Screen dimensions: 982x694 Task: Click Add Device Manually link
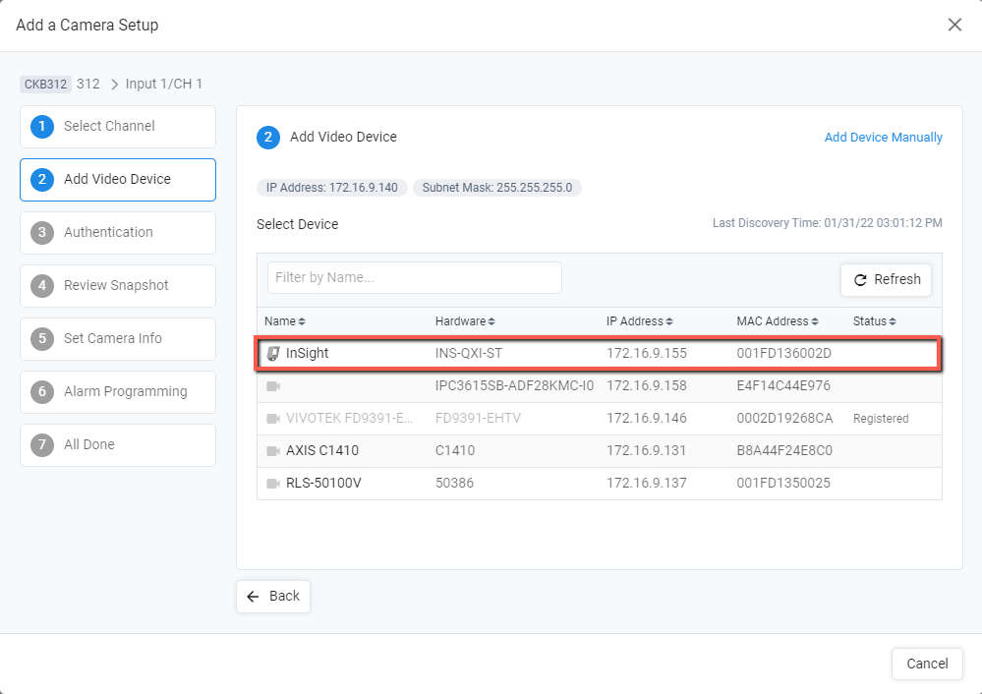point(883,138)
